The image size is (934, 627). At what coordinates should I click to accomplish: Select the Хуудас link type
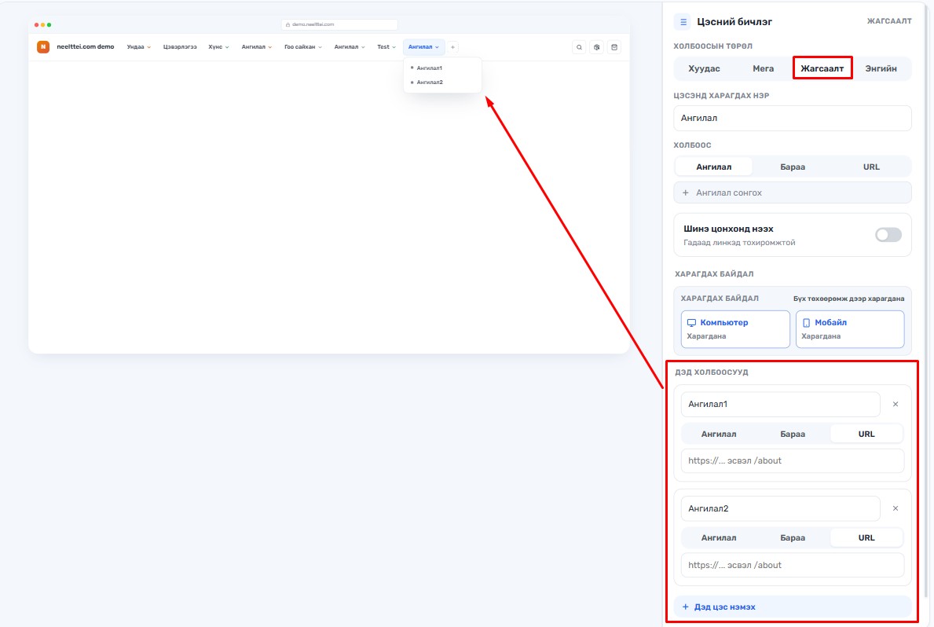pyautogui.click(x=704, y=68)
